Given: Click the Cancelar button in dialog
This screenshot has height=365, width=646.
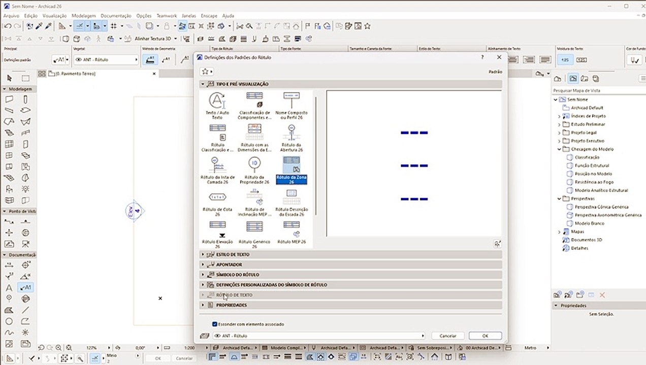Looking at the screenshot, I should pyautogui.click(x=447, y=336).
